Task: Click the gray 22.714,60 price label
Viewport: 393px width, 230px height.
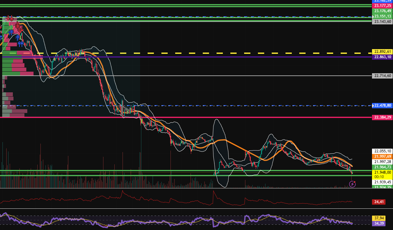Action: click(382, 76)
